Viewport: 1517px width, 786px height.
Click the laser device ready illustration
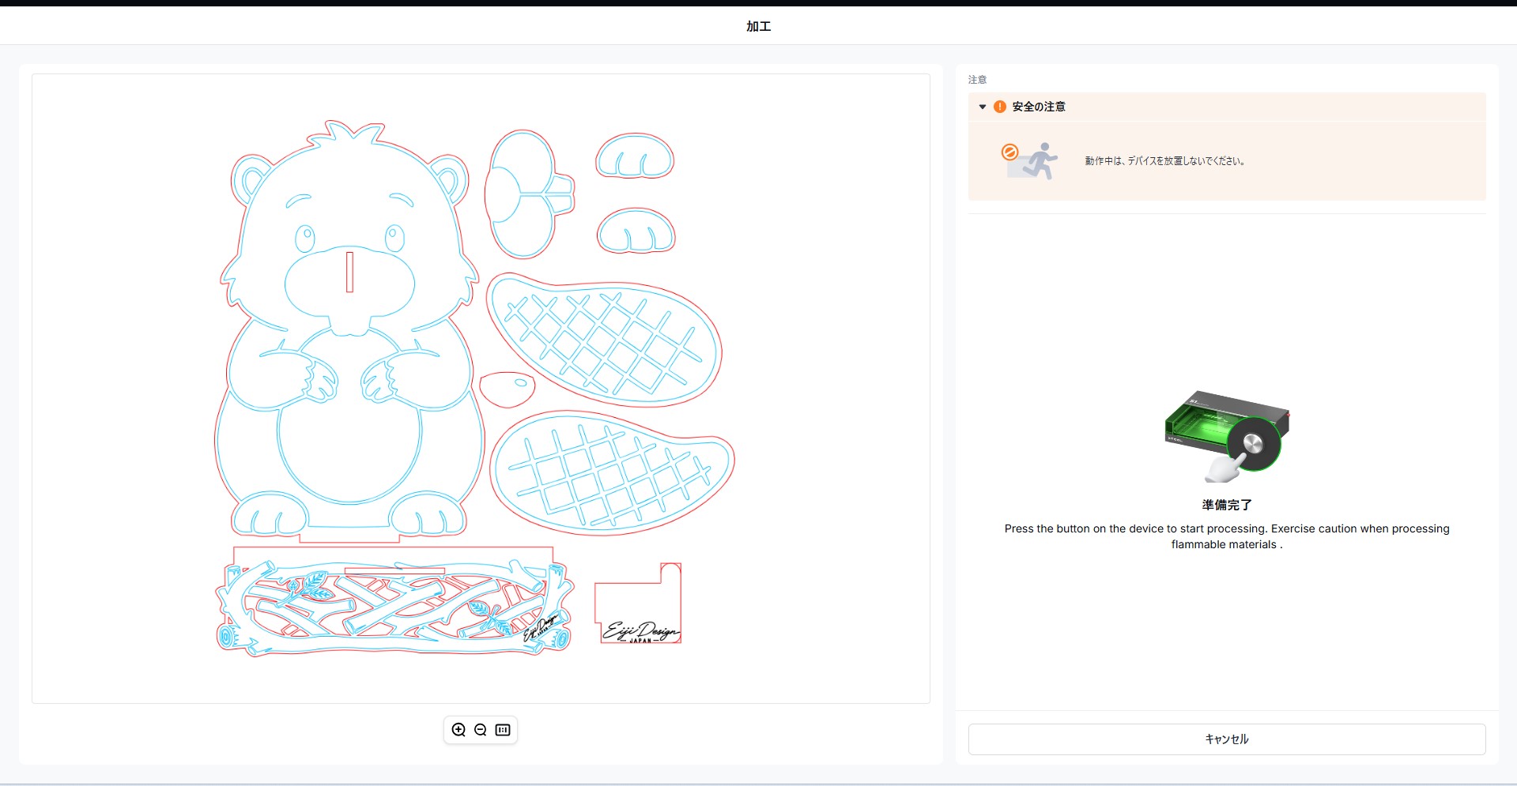pos(1226,436)
